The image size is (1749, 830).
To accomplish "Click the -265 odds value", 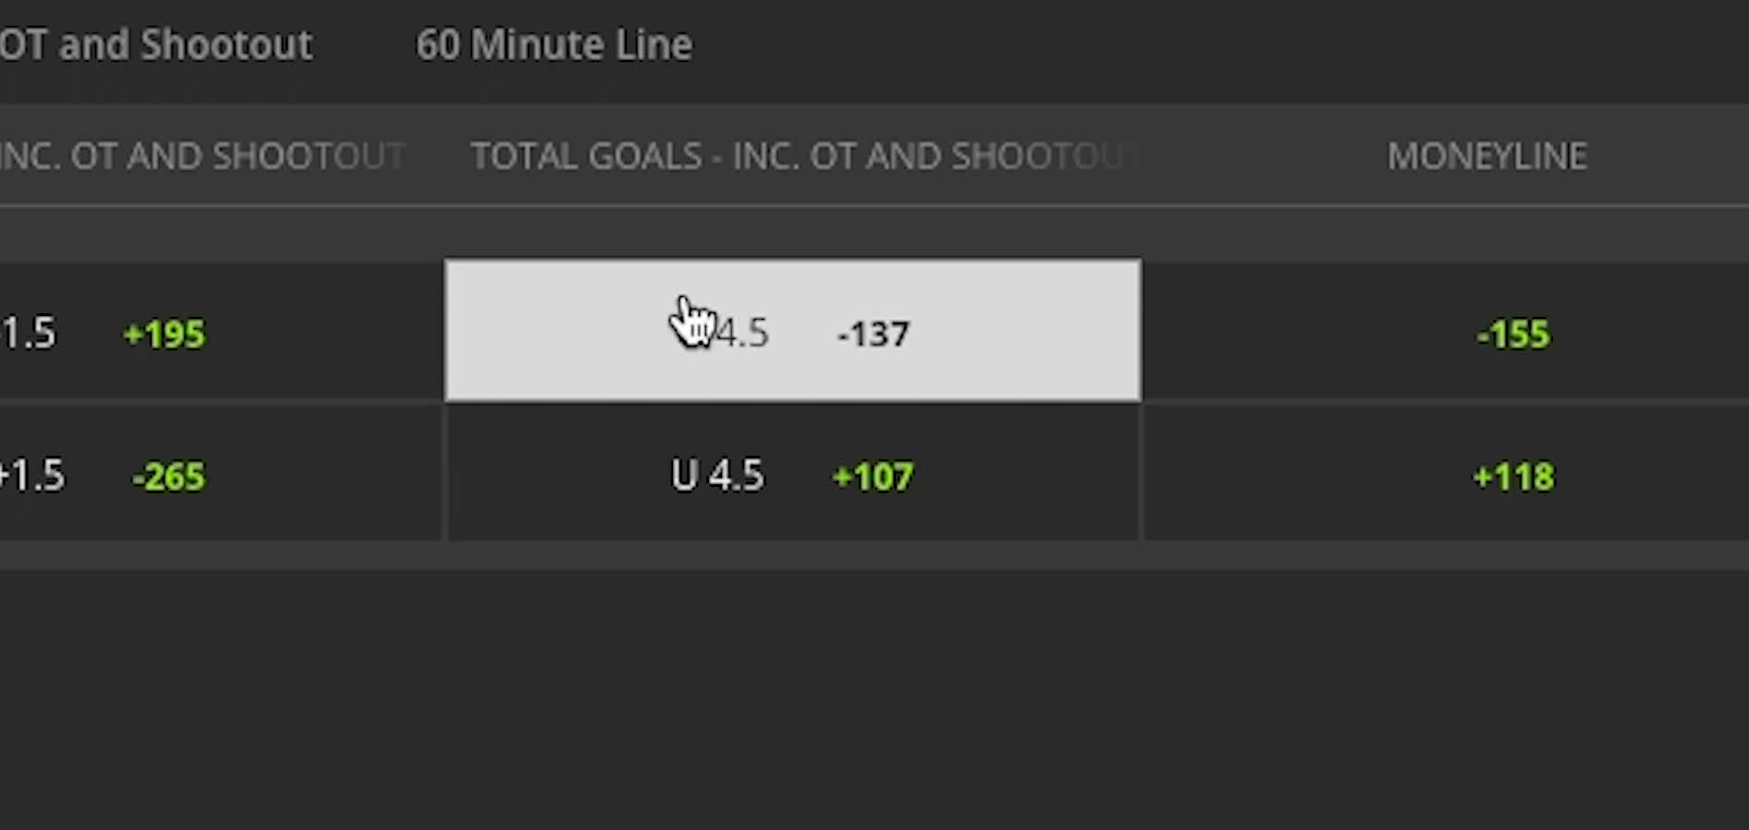I will [x=168, y=476].
